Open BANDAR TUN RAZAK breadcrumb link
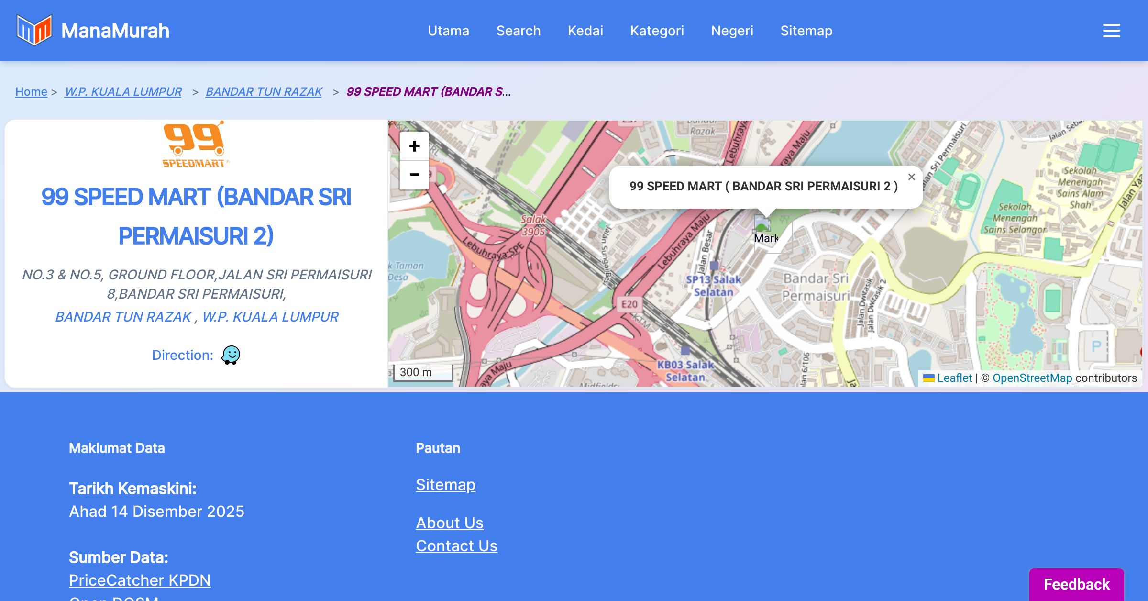Screen dimensions: 1148x601 click(x=264, y=91)
